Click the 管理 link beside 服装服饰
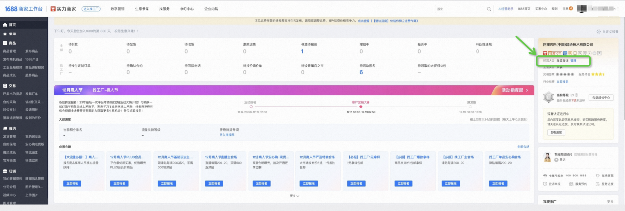 click(x=573, y=60)
